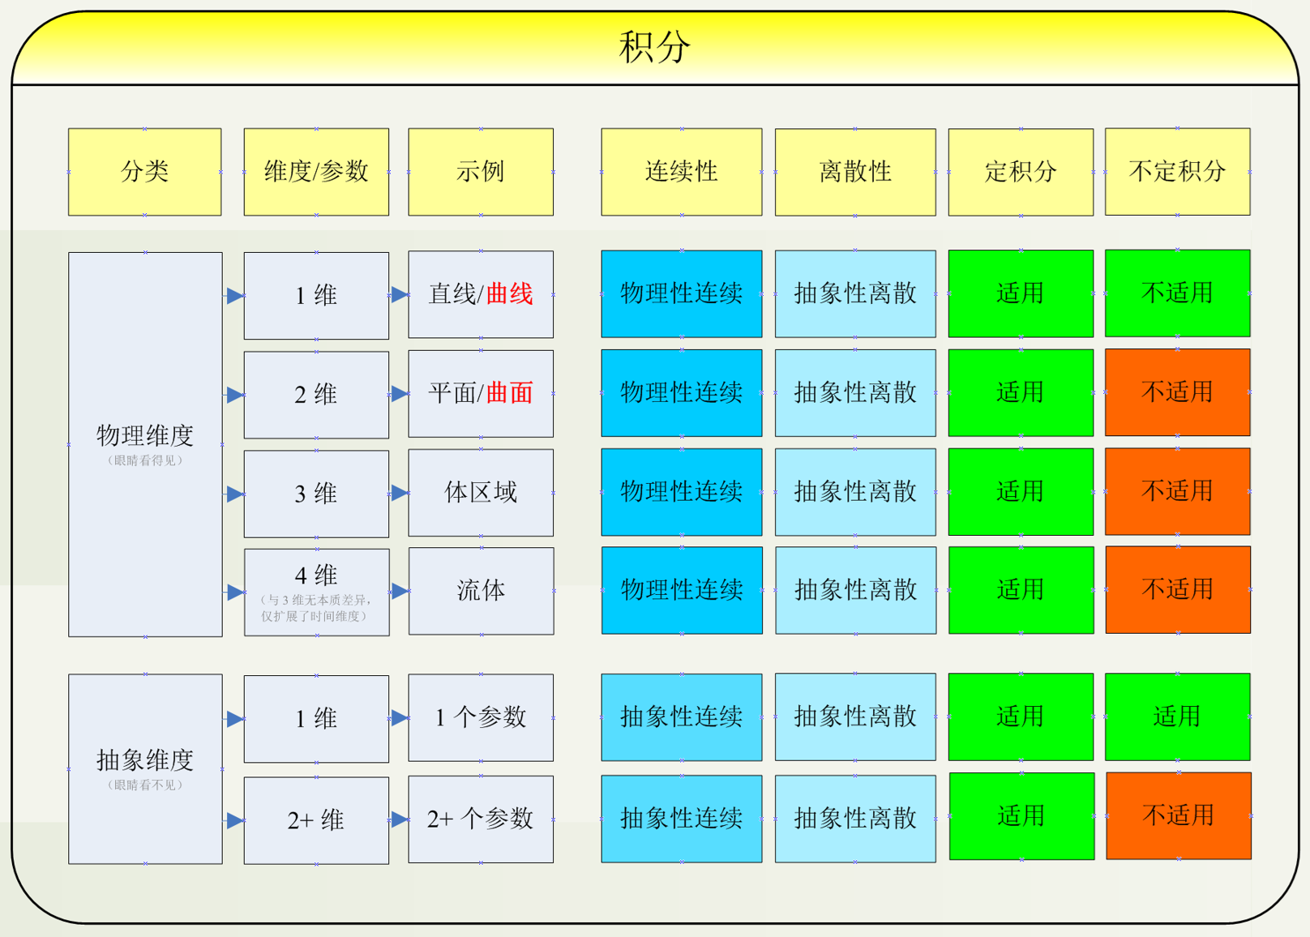Image resolution: width=1310 pixels, height=937 pixels.
Task: Click 物理性连续 in the 流体 row
Action: (x=682, y=590)
